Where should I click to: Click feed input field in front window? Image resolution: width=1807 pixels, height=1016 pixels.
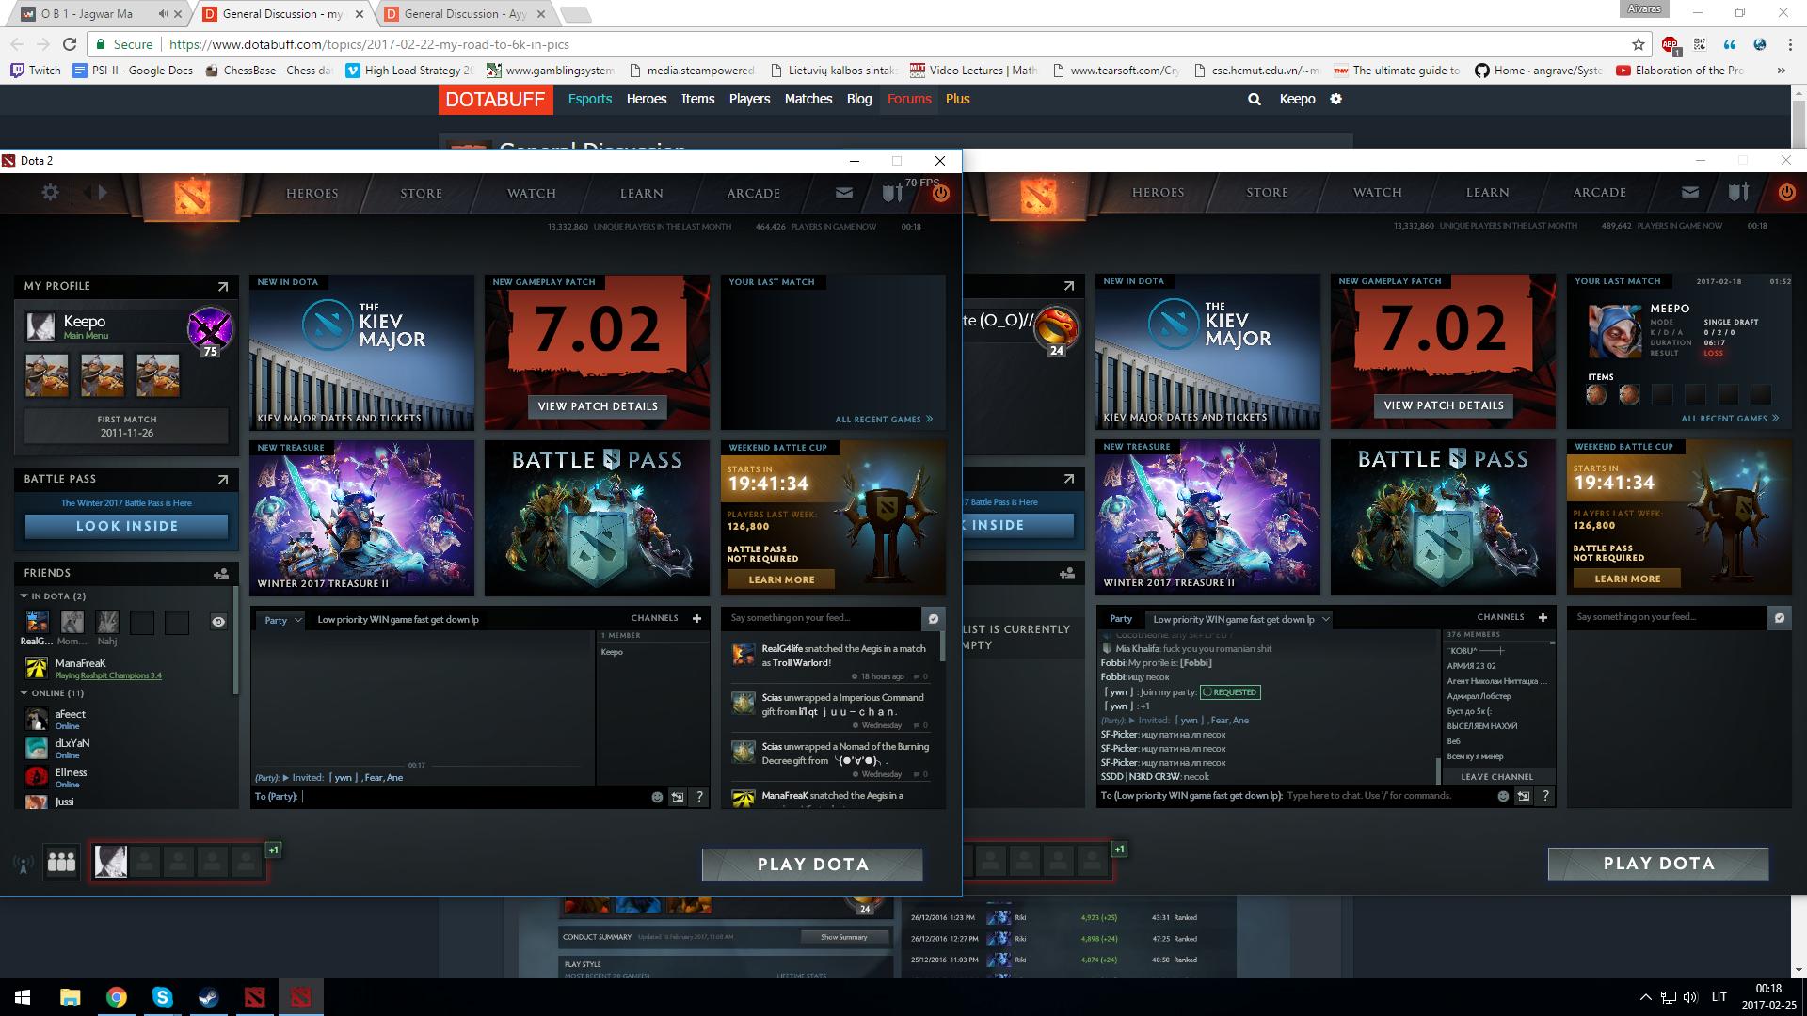822,618
